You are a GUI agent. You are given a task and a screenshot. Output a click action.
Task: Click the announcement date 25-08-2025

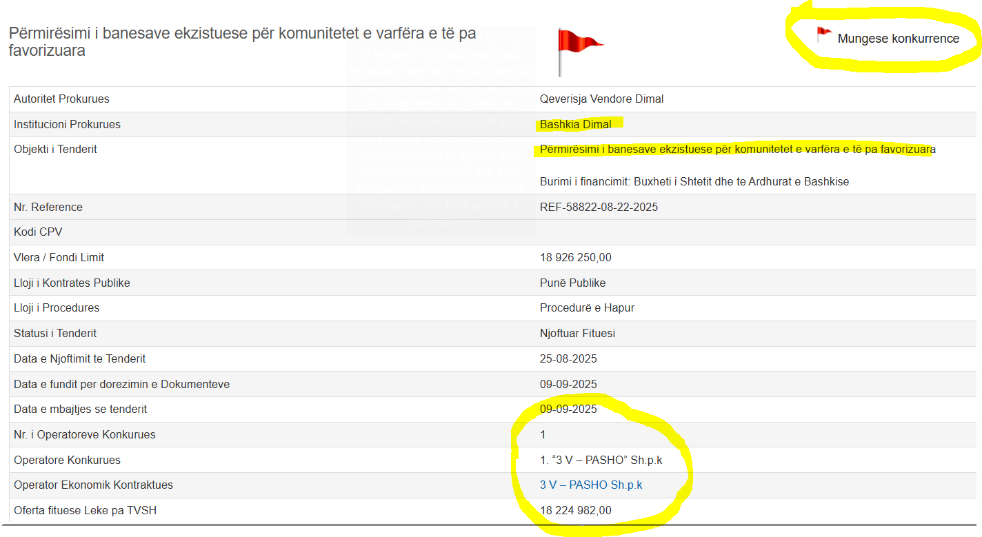coord(568,359)
